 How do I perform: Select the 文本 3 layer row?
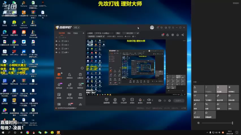70,41
